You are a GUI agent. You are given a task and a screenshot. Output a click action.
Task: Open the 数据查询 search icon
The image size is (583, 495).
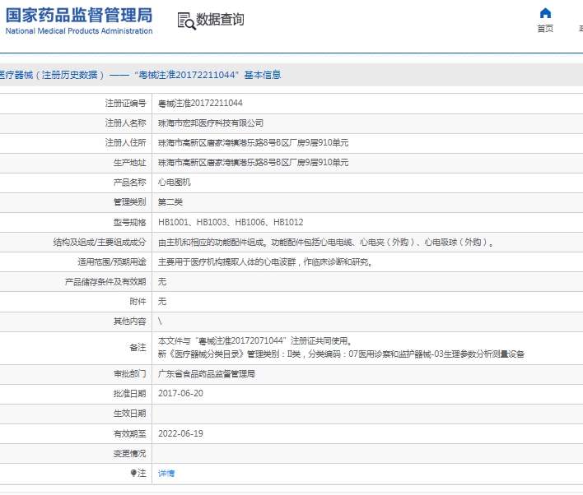(186, 21)
